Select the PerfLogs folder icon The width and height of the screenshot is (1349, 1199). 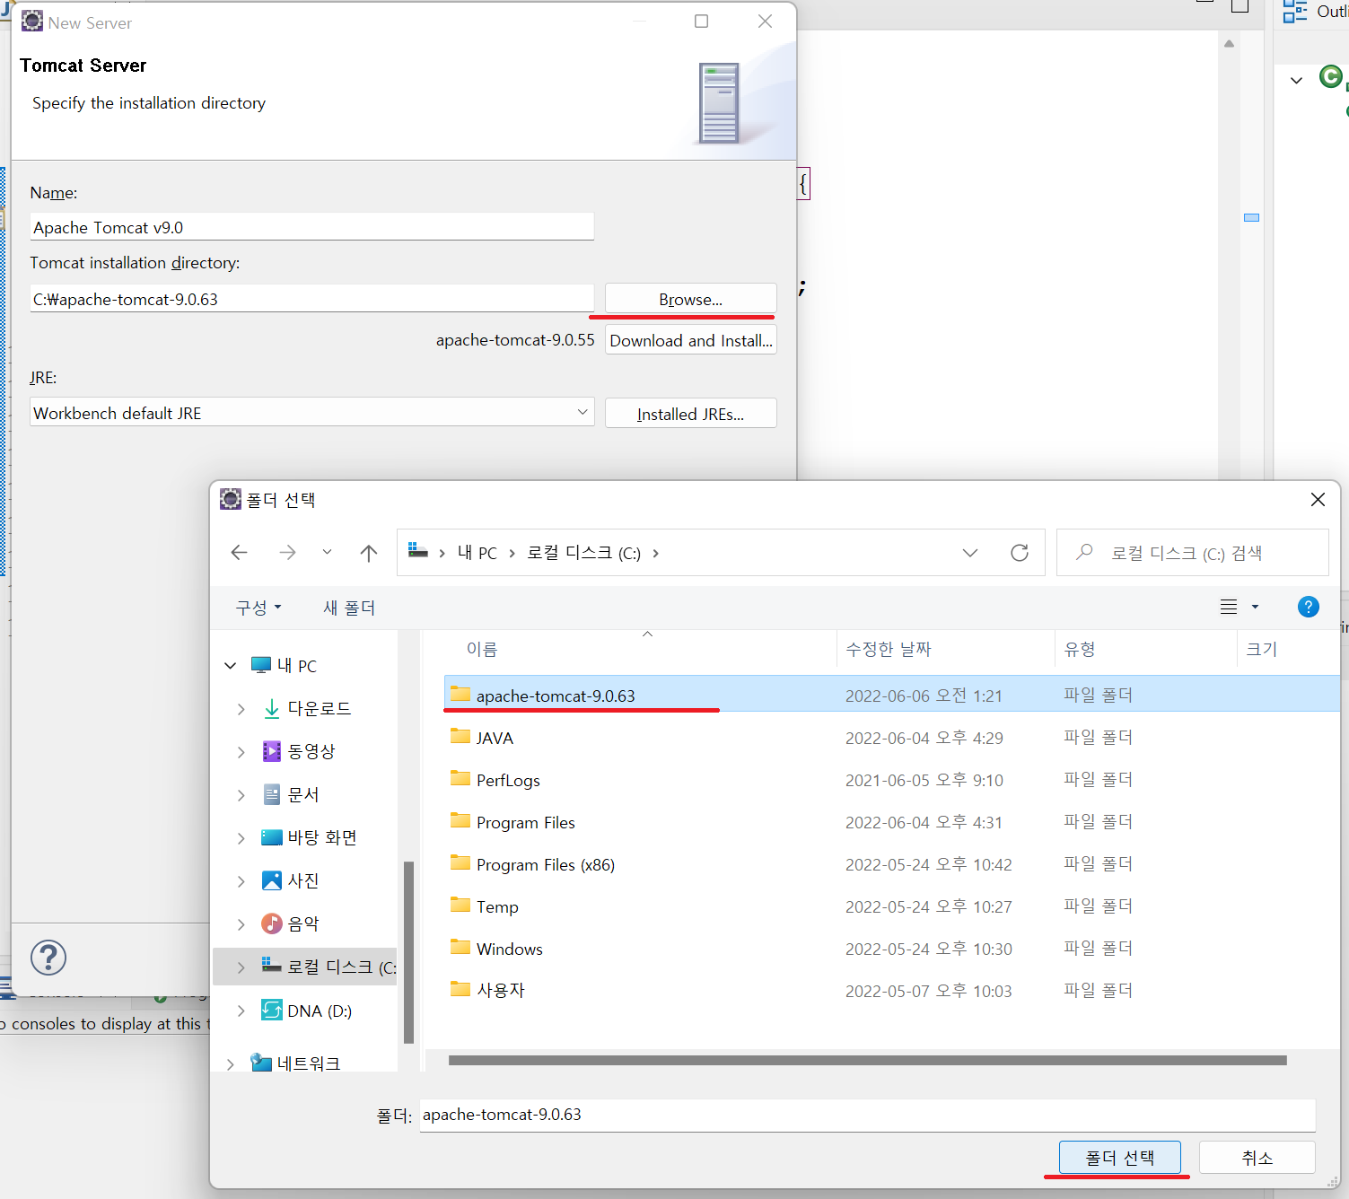pyautogui.click(x=460, y=779)
